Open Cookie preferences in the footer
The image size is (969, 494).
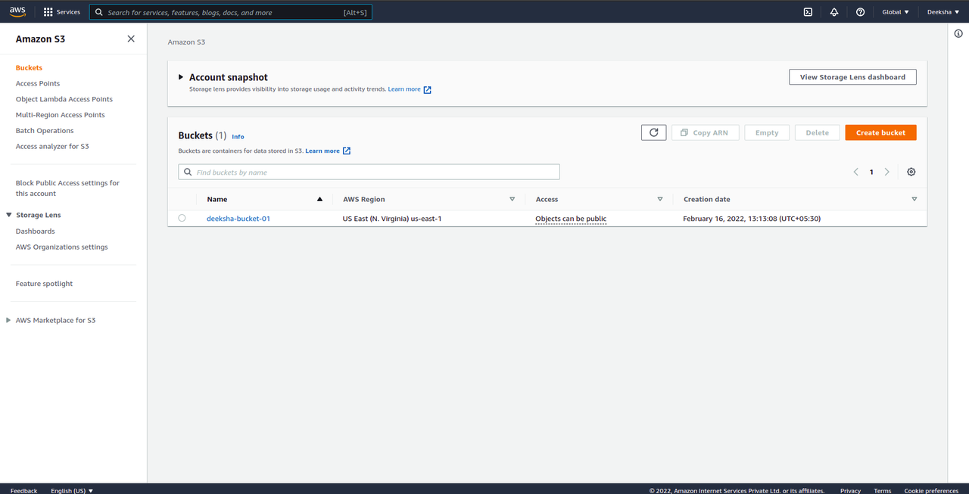click(x=931, y=490)
